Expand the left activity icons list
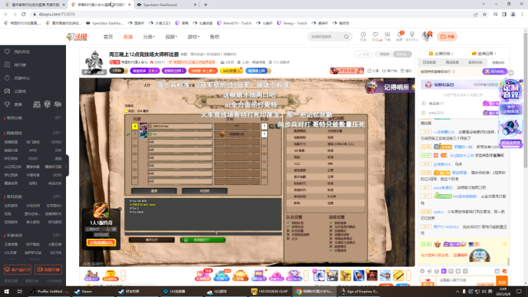 click(x=123, y=275)
